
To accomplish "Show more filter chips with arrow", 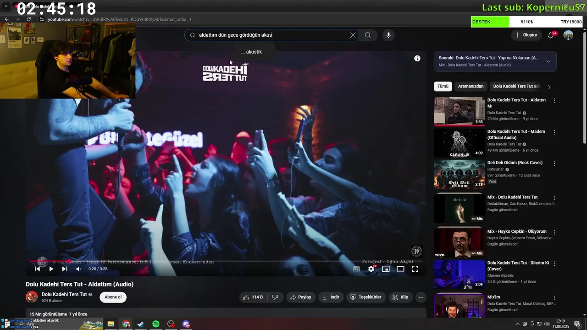I will tap(549, 87).
